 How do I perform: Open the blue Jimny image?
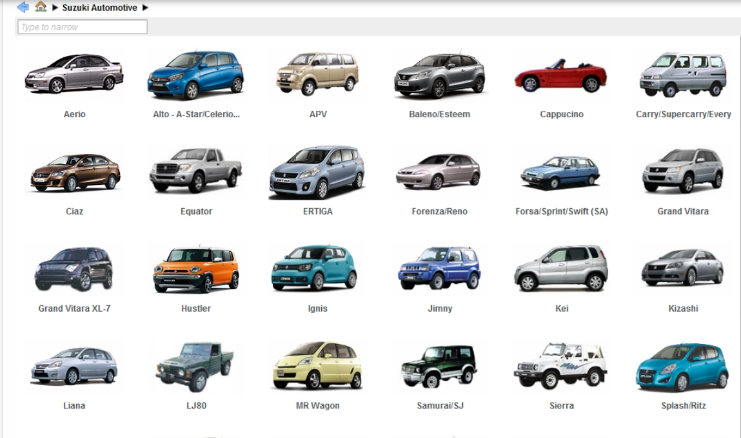coord(439,268)
